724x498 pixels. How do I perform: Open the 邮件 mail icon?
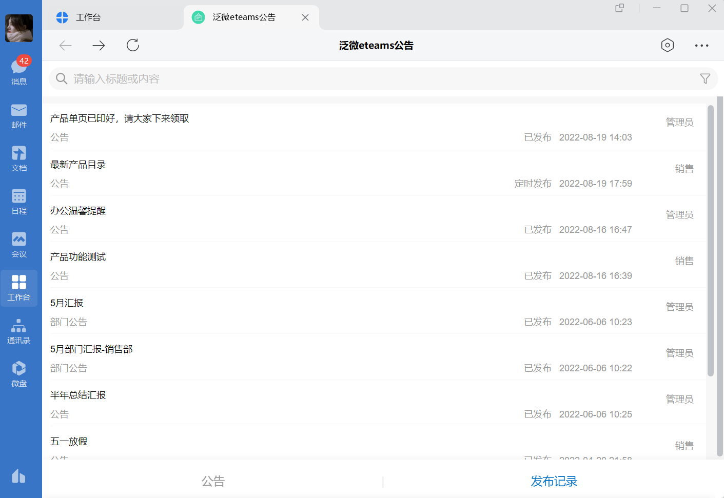(x=19, y=115)
